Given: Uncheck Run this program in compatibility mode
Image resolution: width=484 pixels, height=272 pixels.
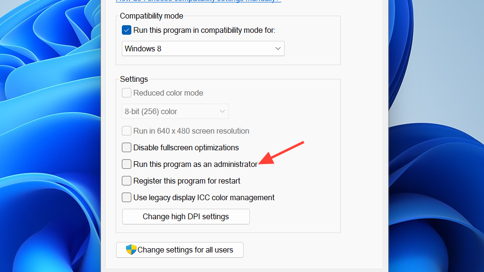Looking at the screenshot, I should [127, 30].
